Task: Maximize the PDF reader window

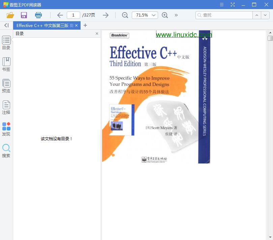Action: [254, 5]
